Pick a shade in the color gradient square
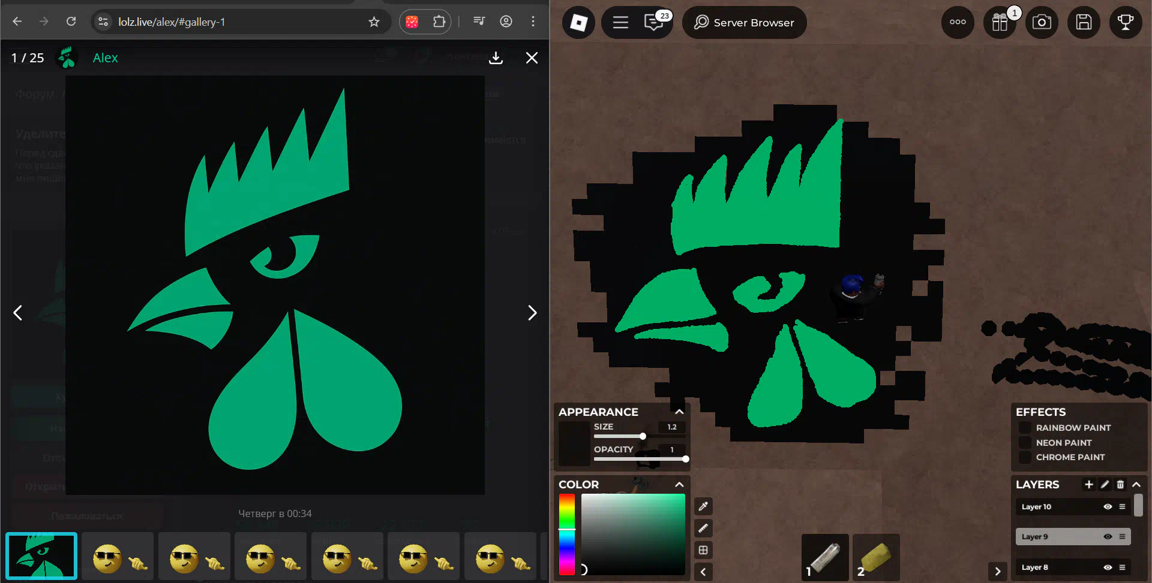Image resolution: width=1152 pixels, height=583 pixels. coord(633,534)
